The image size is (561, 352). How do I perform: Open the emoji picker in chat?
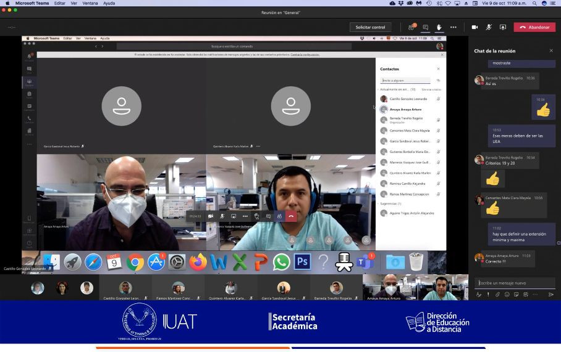pyautogui.click(x=507, y=295)
